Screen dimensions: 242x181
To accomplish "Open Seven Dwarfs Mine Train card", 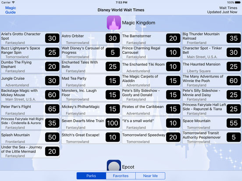I will pos(91,123).
